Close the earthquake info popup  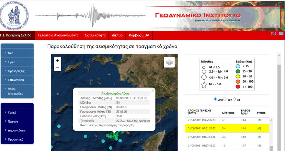[153, 91]
